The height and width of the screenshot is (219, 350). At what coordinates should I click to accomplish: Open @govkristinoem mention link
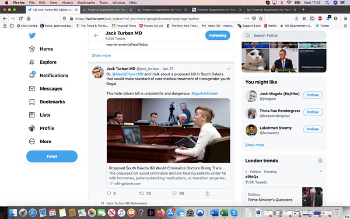click(x=205, y=93)
